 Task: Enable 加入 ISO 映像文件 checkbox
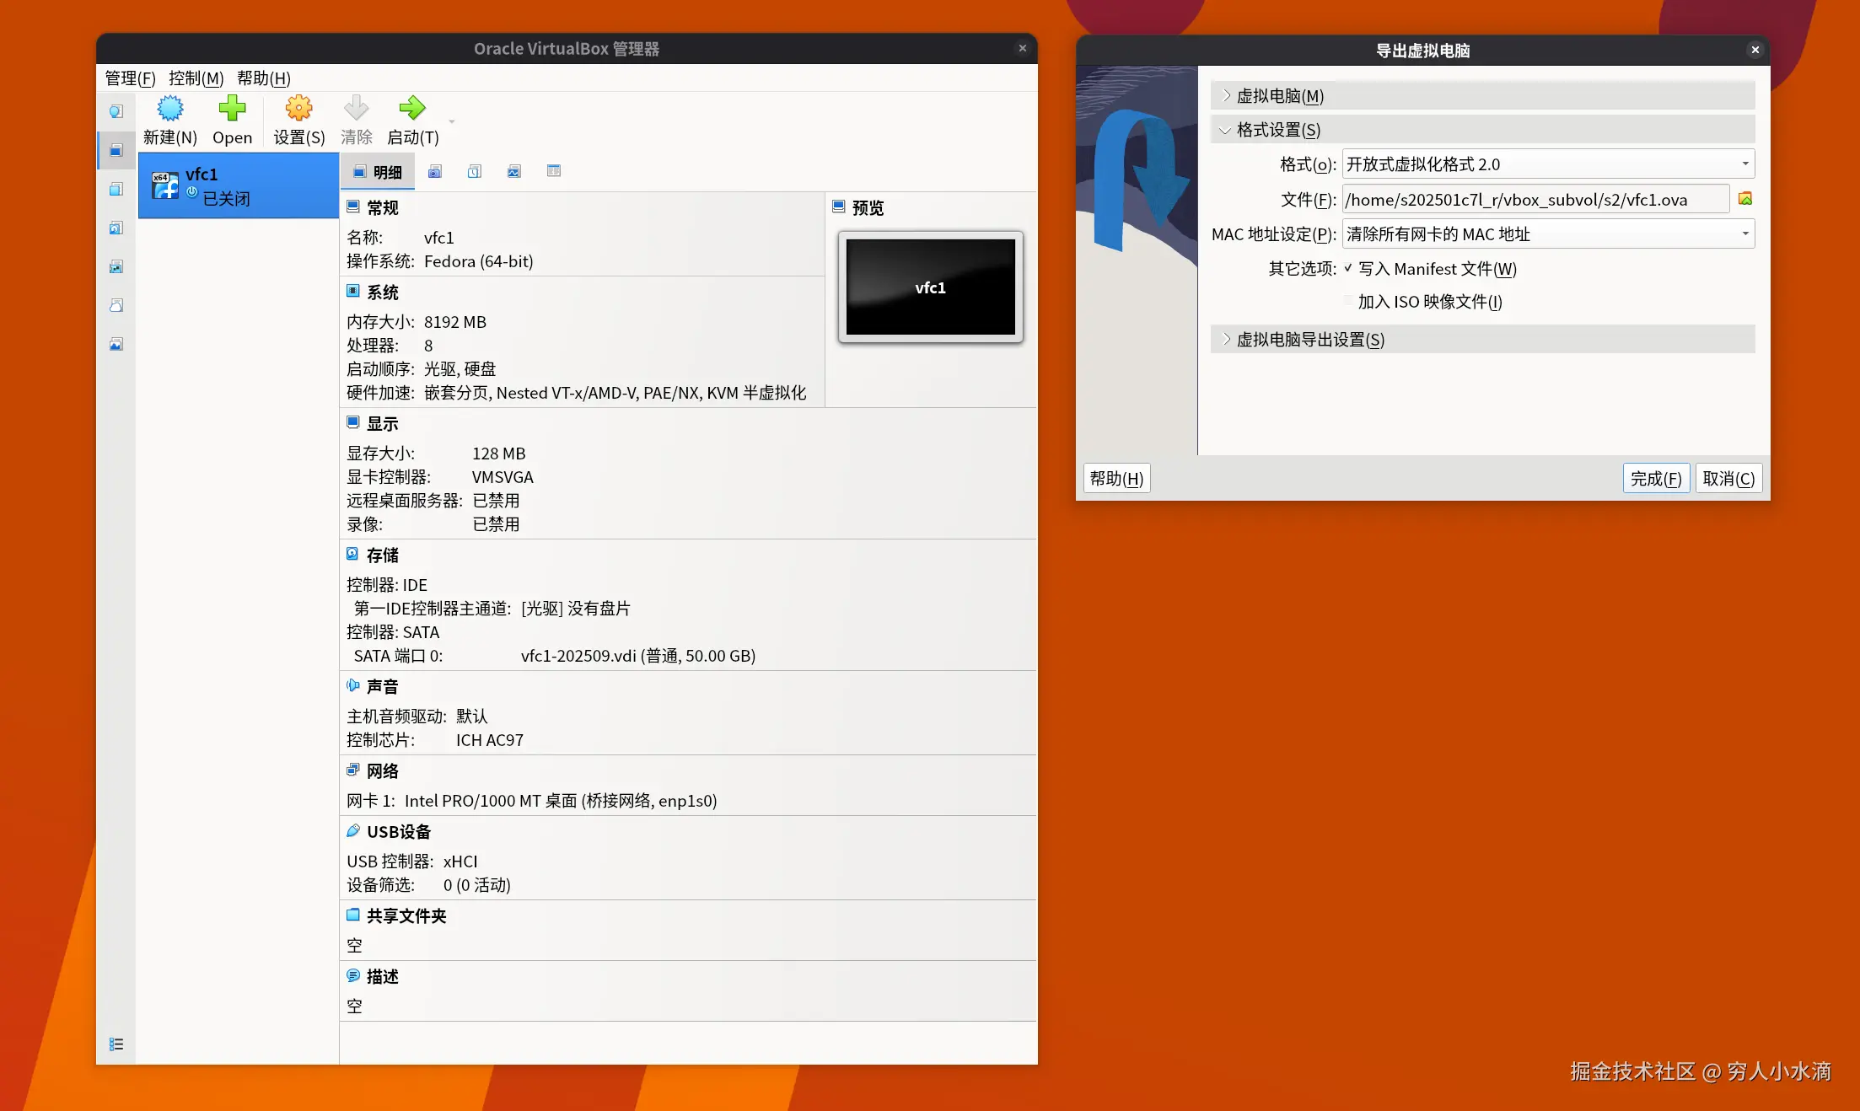(1348, 301)
